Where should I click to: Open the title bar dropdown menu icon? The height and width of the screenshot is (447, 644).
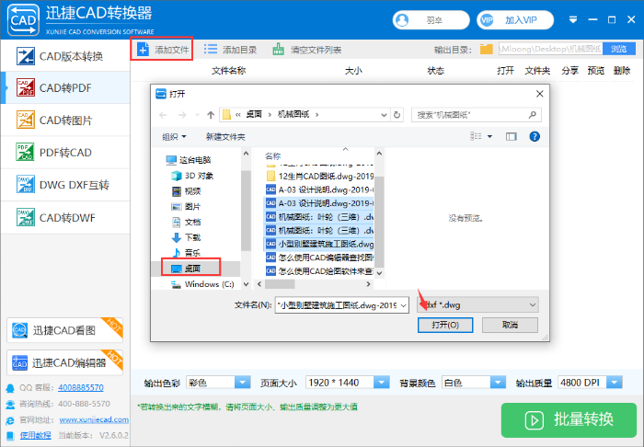(573, 19)
